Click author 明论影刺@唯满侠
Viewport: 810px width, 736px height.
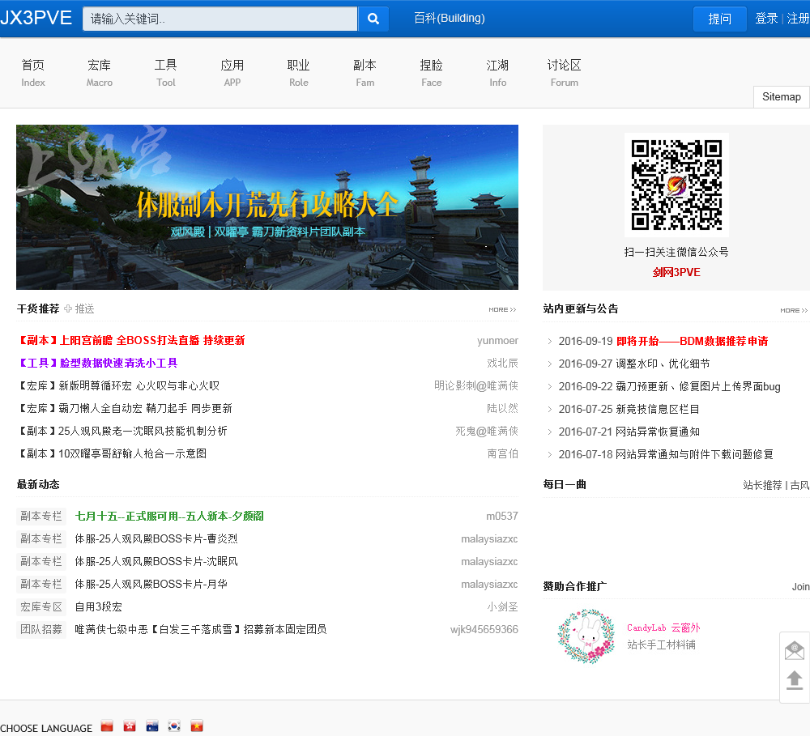pyautogui.click(x=475, y=386)
